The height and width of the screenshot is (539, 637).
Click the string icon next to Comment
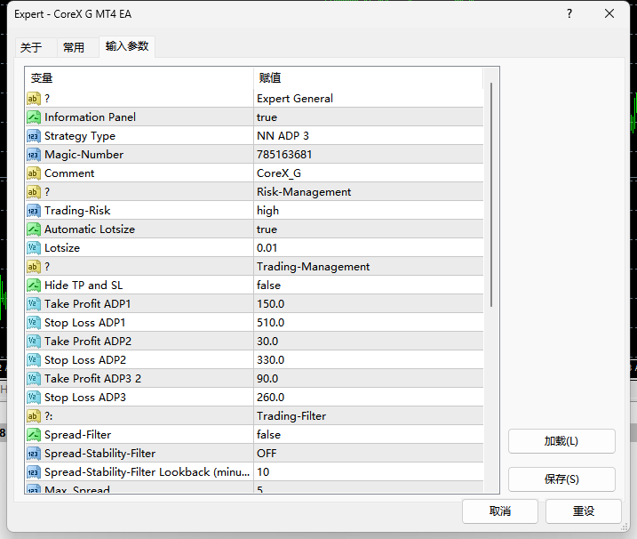(x=34, y=173)
